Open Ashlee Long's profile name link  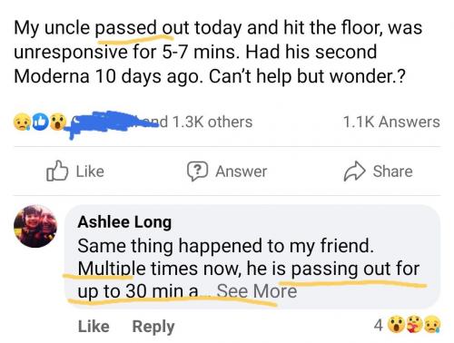coord(124,222)
